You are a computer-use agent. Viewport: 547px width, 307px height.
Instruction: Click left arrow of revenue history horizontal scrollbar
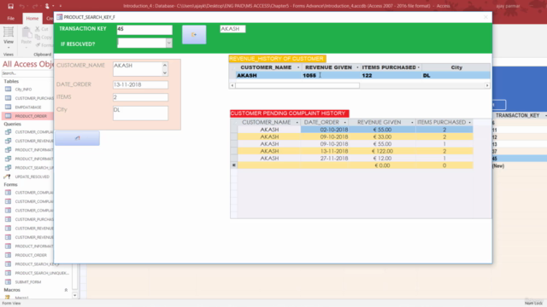point(232,85)
